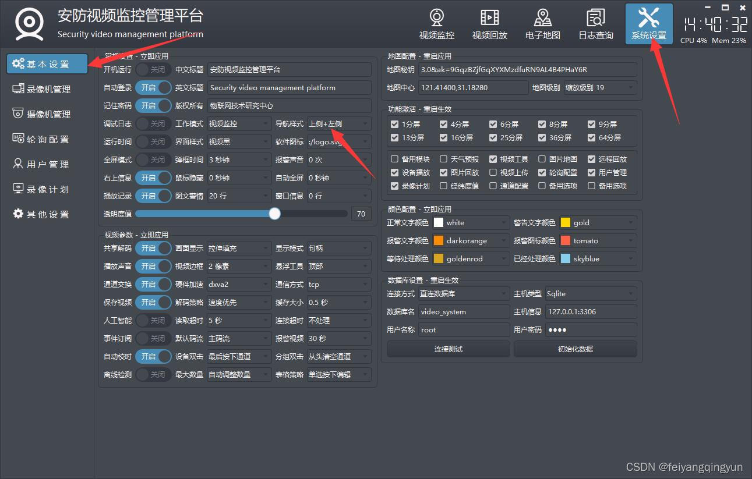Toggle the 离线检测 switch
This screenshot has width=752, height=479.
tap(153, 374)
